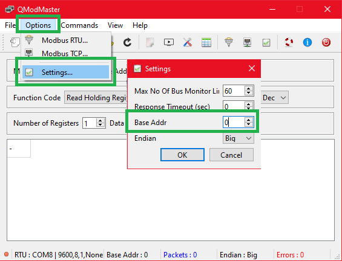Increase Number of Registers

pos(100,120)
